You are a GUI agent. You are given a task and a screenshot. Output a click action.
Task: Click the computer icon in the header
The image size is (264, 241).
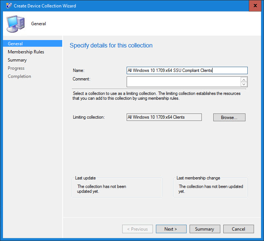(16, 23)
